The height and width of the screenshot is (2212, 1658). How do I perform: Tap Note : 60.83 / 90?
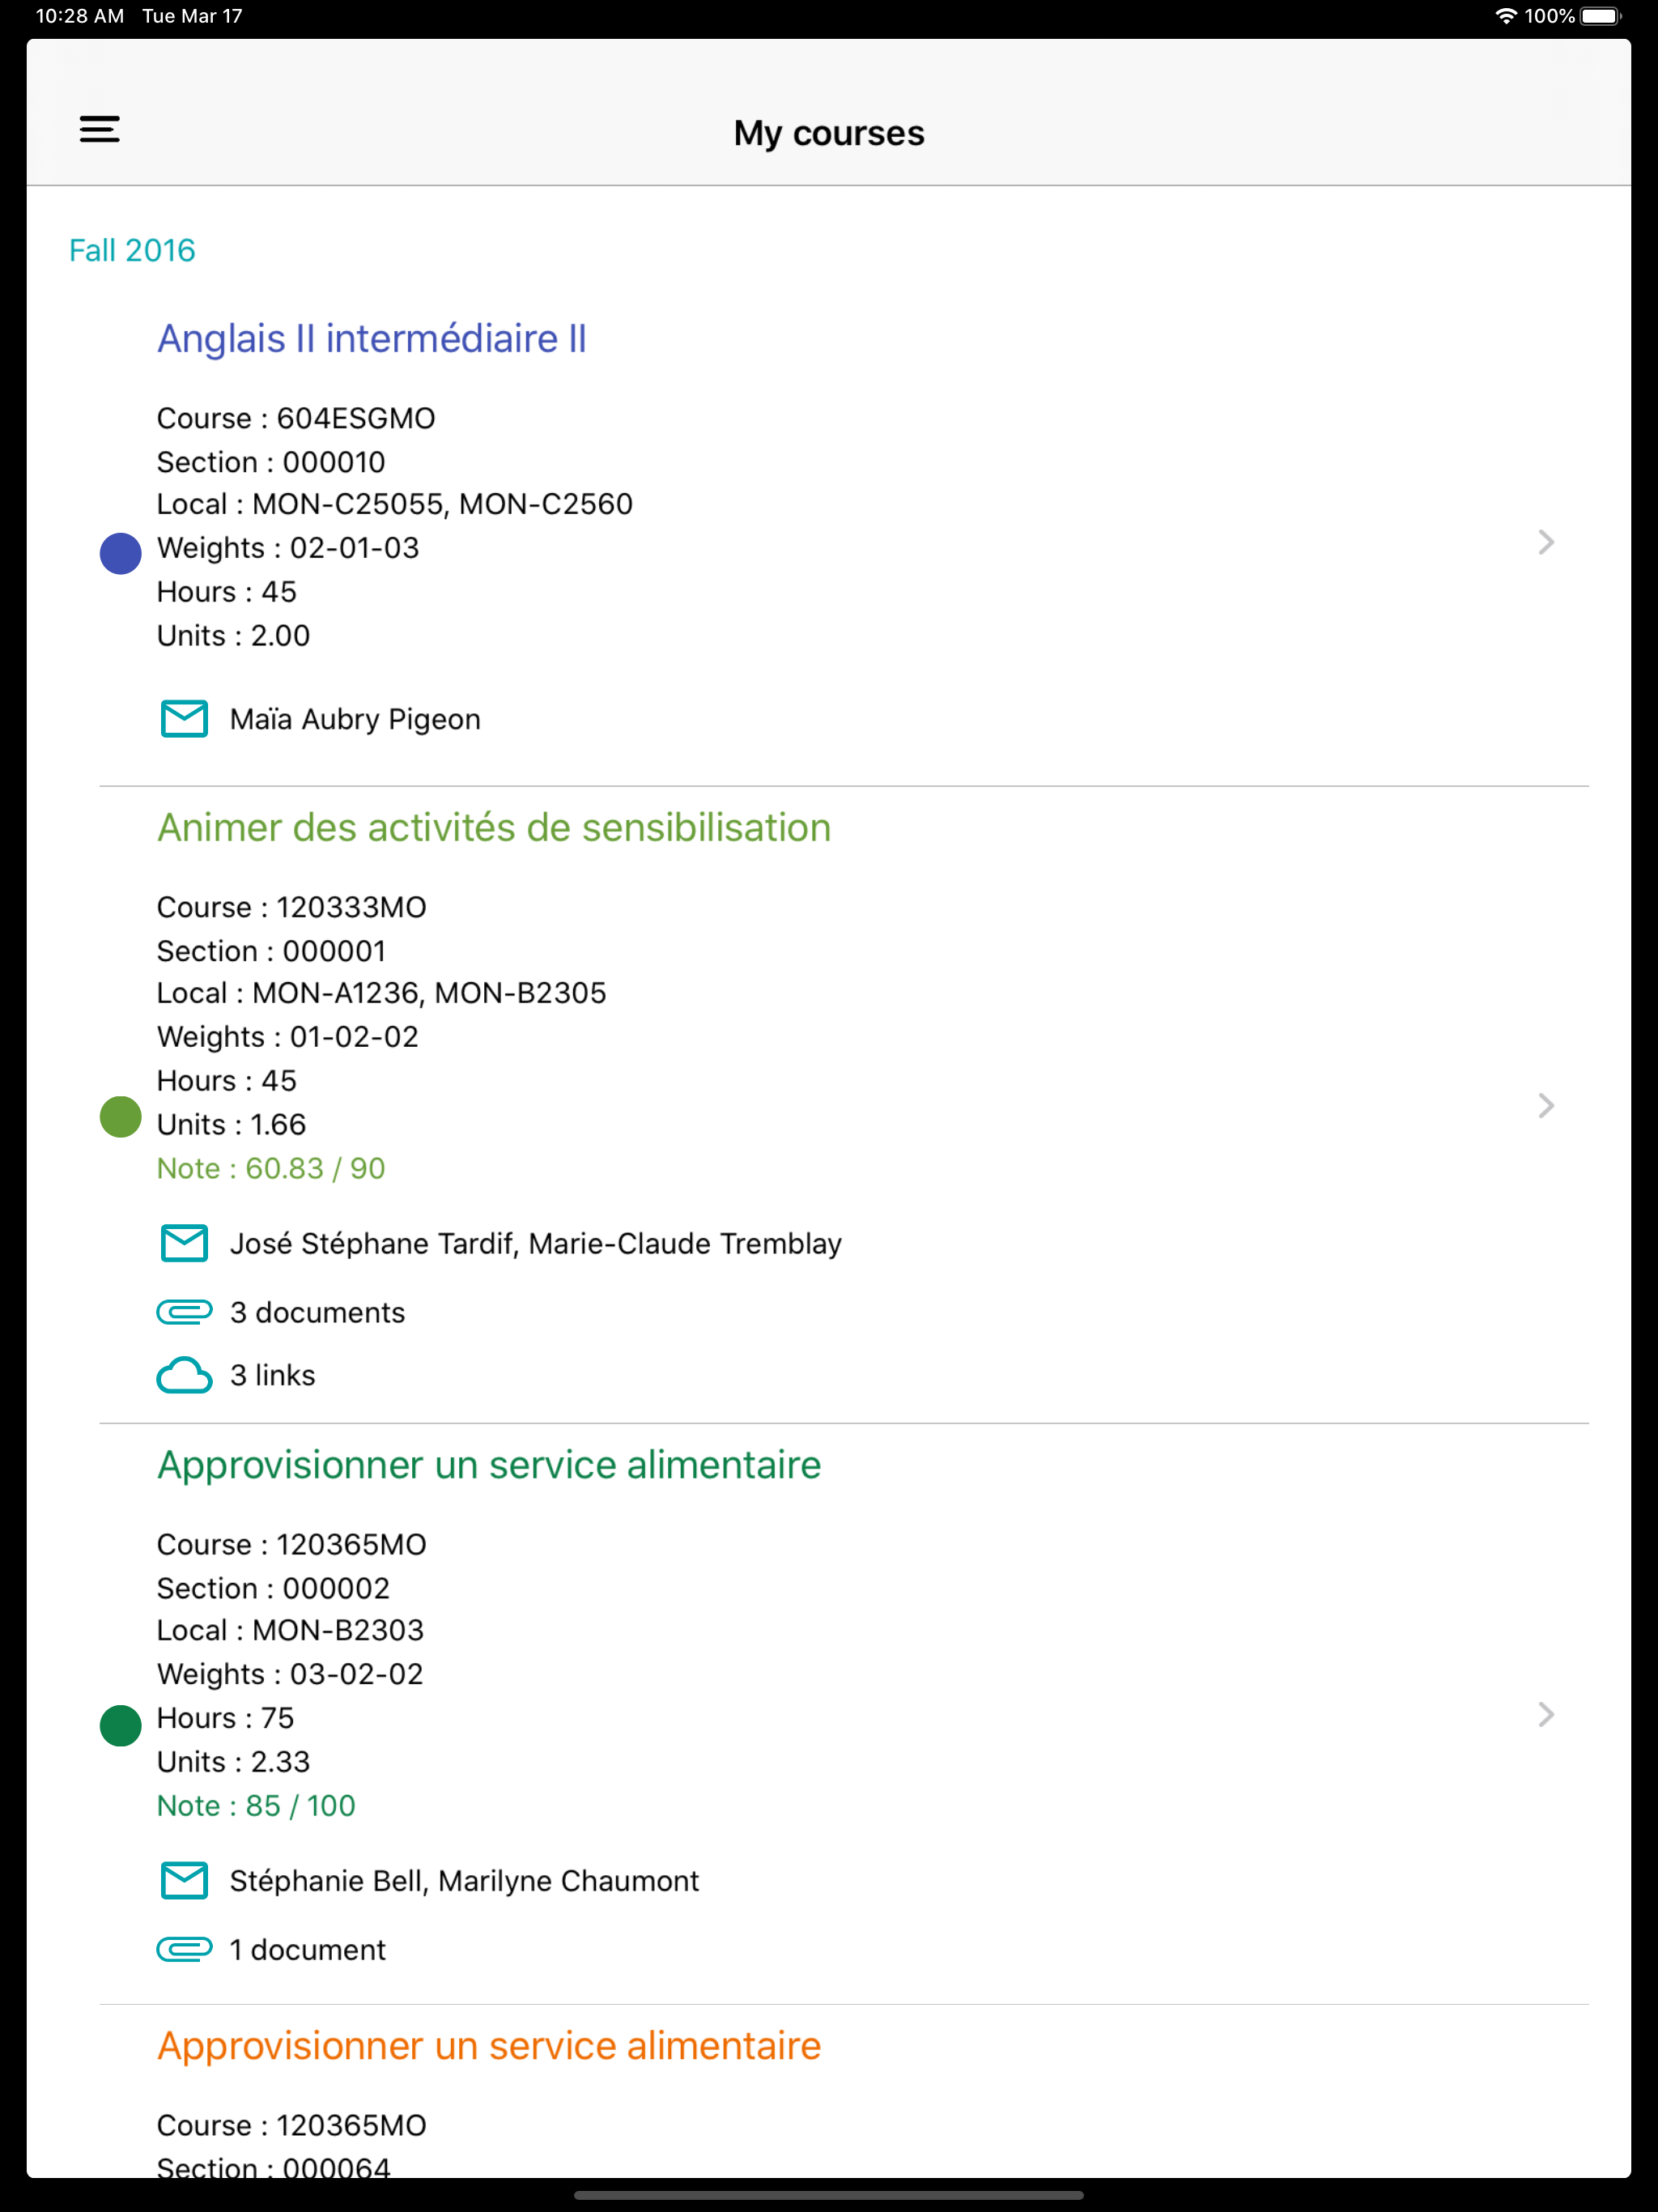click(x=271, y=1168)
